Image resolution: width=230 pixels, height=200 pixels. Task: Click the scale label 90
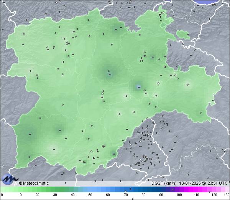(161, 195)
